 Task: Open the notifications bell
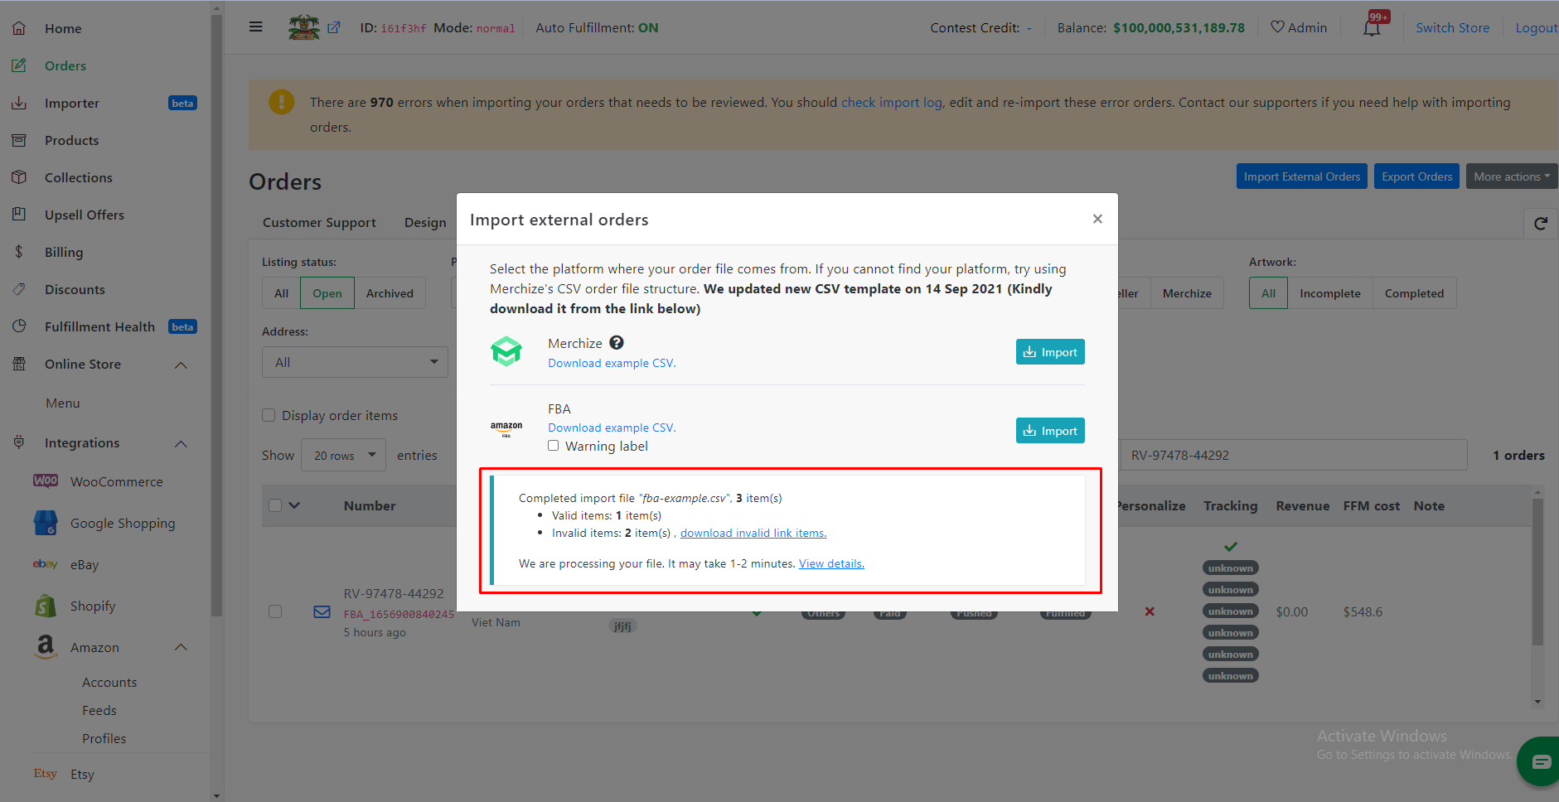click(x=1373, y=27)
